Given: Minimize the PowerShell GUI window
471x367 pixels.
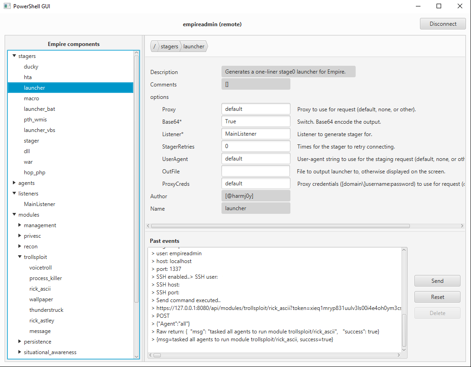Looking at the screenshot, I should coord(418,6).
